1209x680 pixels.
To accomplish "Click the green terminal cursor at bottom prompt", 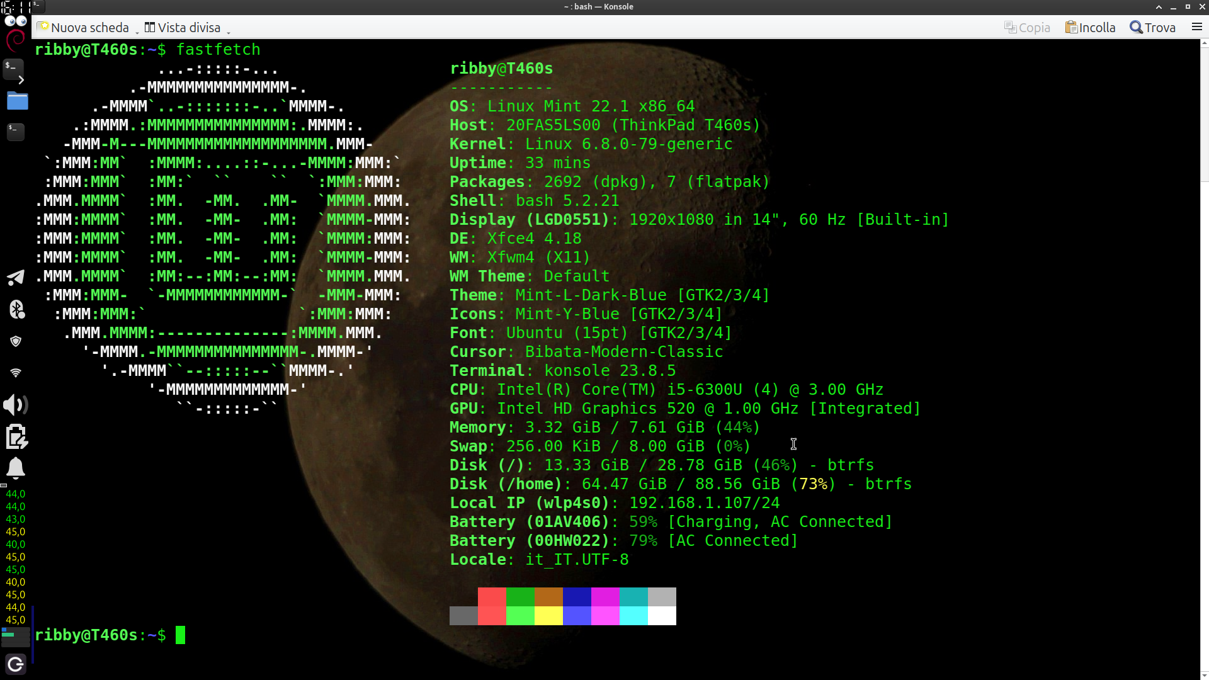I will (180, 635).
